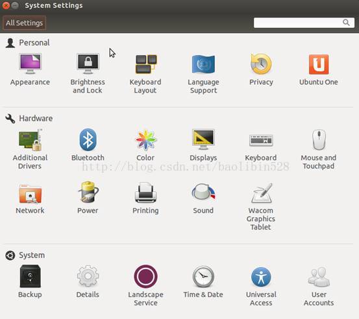Open Sound settings
The height and width of the screenshot is (319, 359).
tap(203, 198)
